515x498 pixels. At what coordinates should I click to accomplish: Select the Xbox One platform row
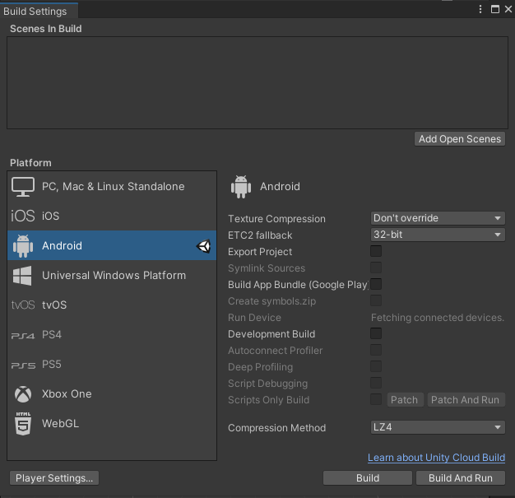tap(112, 393)
